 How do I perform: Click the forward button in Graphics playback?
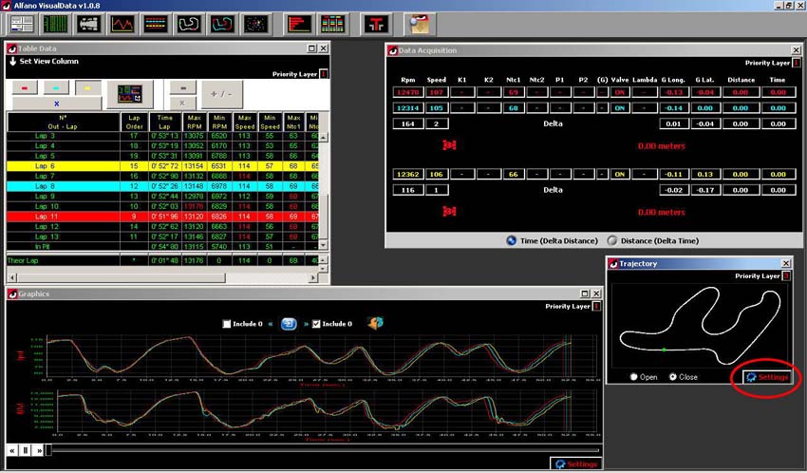point(39,450)
